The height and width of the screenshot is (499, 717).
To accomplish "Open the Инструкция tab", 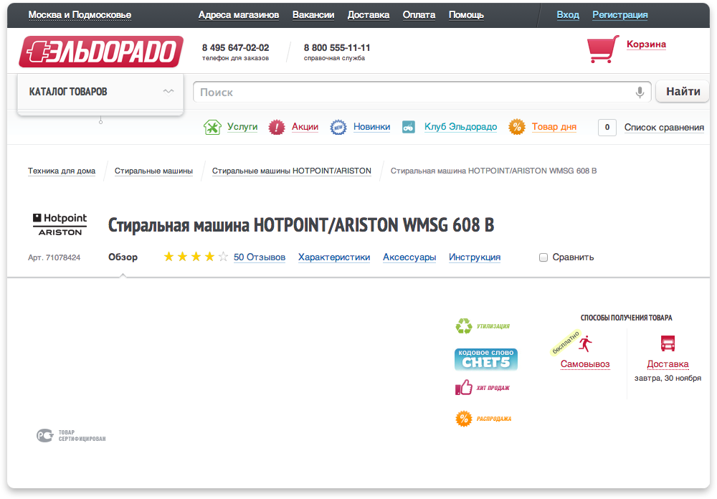I will [475, 257].
